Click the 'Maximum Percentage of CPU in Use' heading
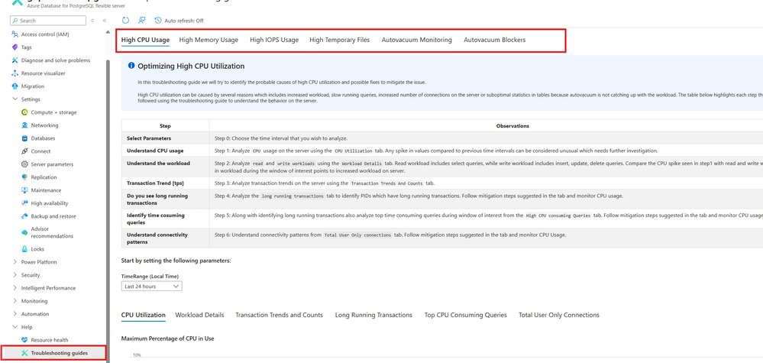The width and height of the screenshot is (763, 363). [168, 339]
